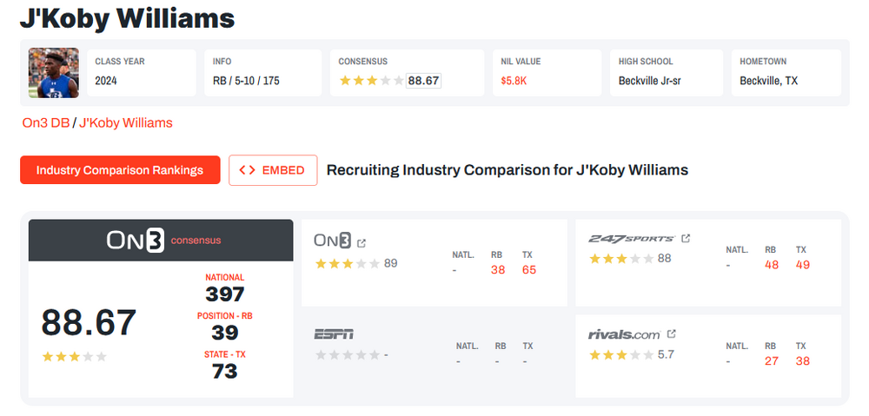Click the 247Sports logo
This screenshot has width=869, height=416.
(x=631, y=239)
